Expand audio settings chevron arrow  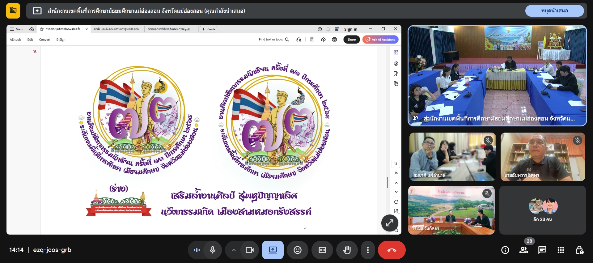(x=234, y=250)
